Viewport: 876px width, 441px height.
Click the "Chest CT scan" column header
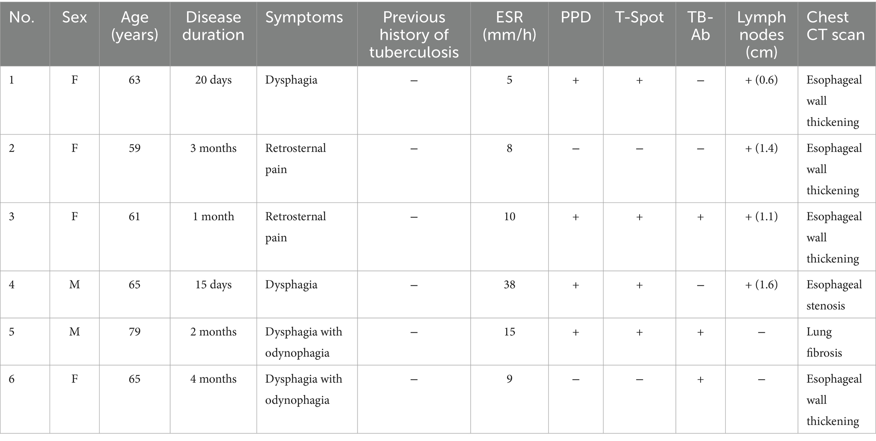835,26
